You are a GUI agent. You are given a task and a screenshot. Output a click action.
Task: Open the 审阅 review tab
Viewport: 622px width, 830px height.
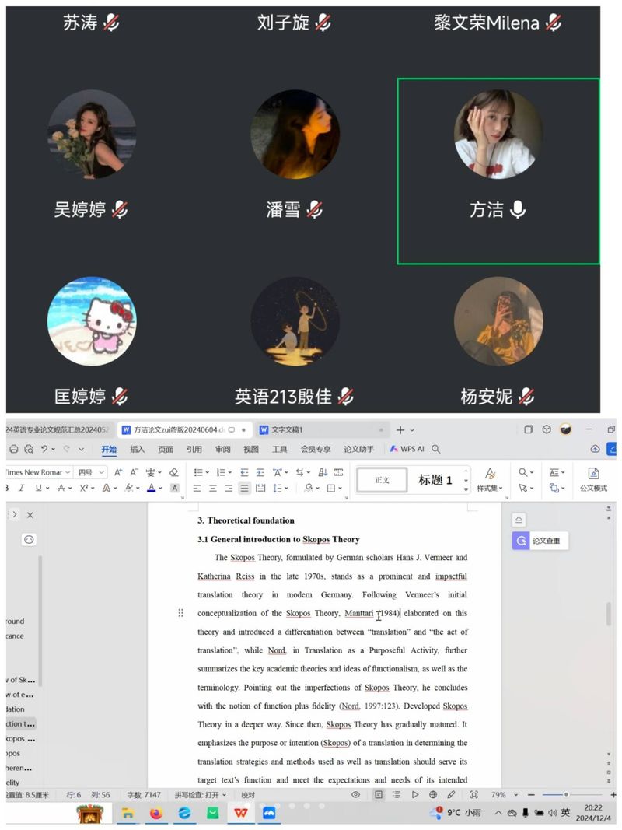click(222, 449)
